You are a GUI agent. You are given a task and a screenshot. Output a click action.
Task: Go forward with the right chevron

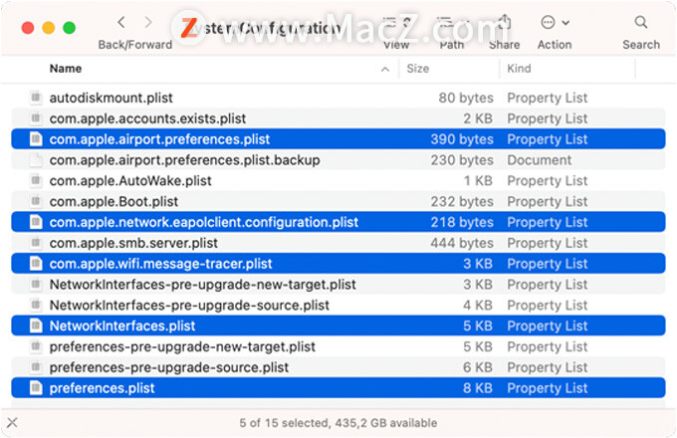148,23
